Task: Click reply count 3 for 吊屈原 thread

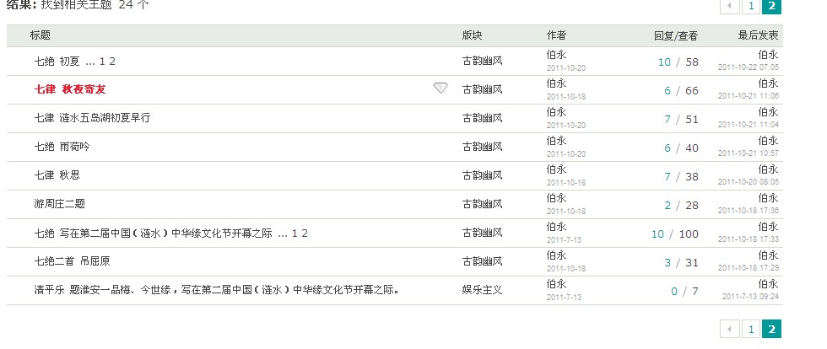Action: coord(668,262)
